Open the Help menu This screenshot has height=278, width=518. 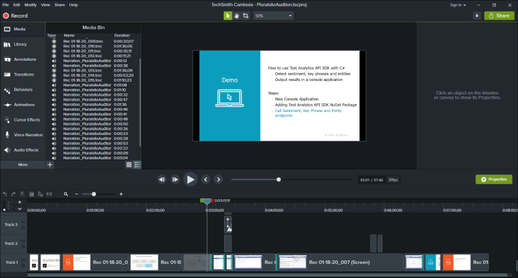[x=74, y=5]
